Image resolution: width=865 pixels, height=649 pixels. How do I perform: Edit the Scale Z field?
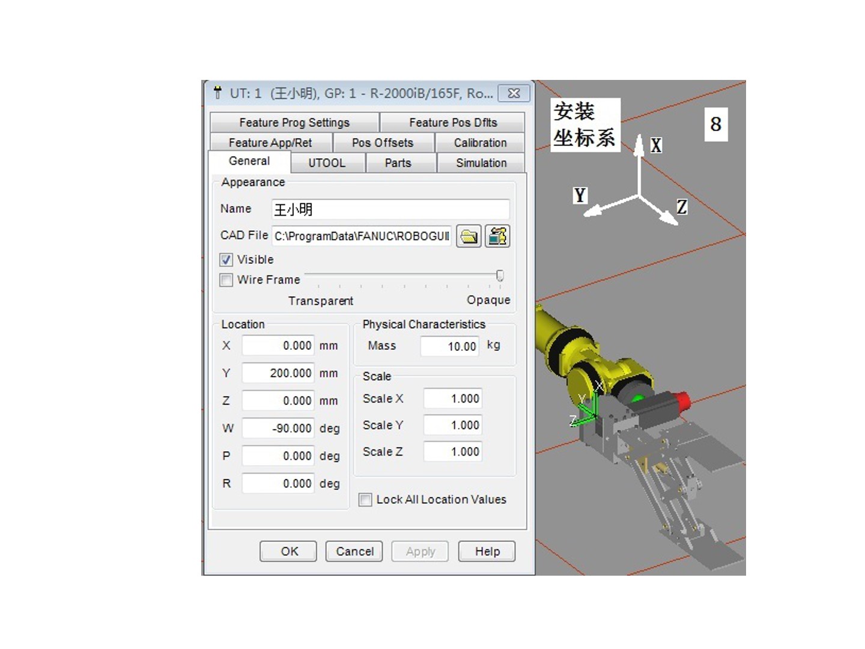click(453, 452)
